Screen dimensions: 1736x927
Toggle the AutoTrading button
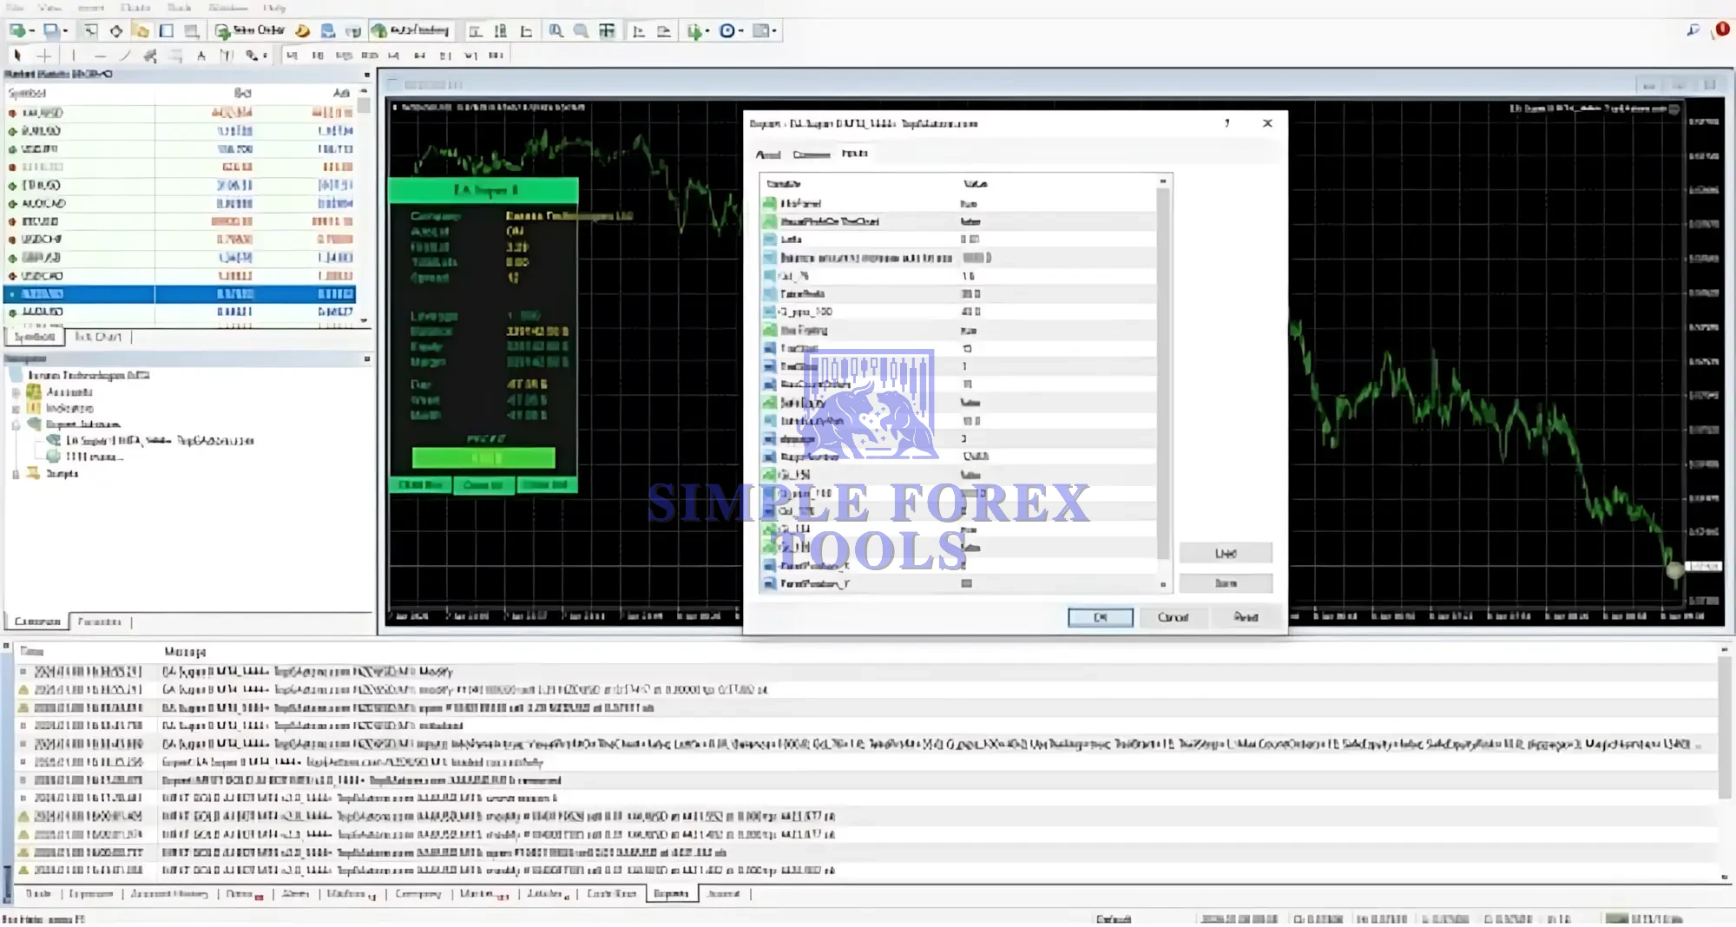411,30
